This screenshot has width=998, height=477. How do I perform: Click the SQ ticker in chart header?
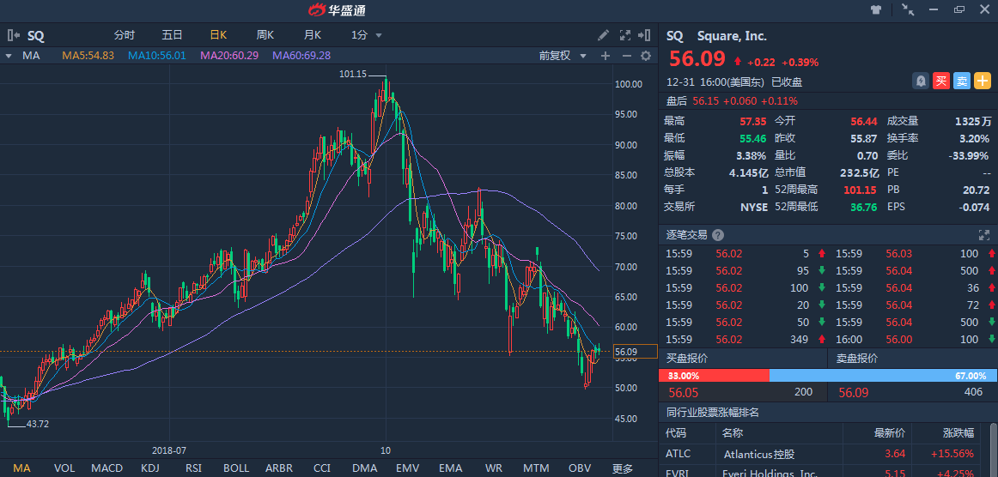(x=36, y=36)
